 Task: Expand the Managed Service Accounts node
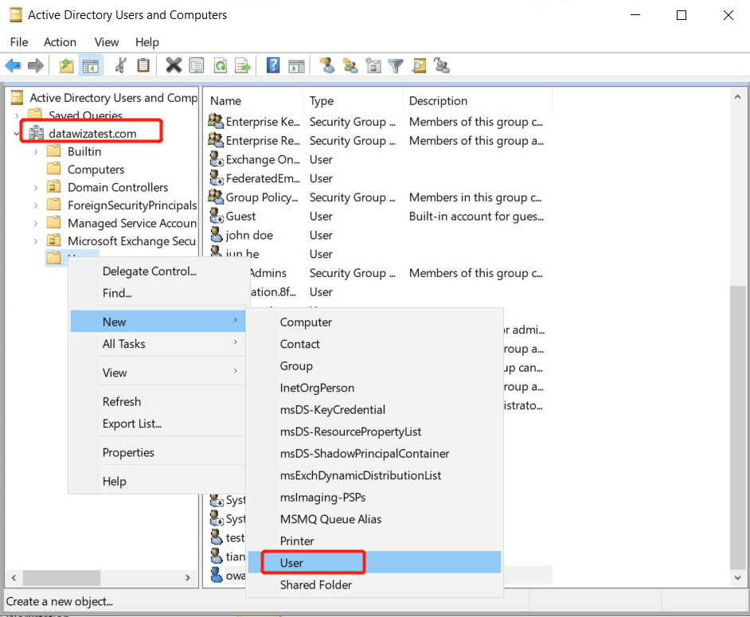[x=36, y=224]
